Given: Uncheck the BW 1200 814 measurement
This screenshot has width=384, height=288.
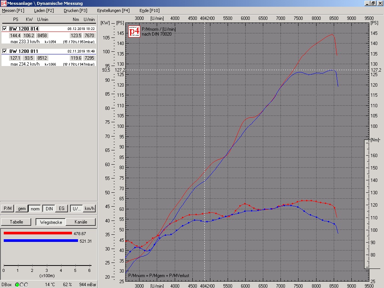Looking at the screenshot, I should (x=5, y=29).
